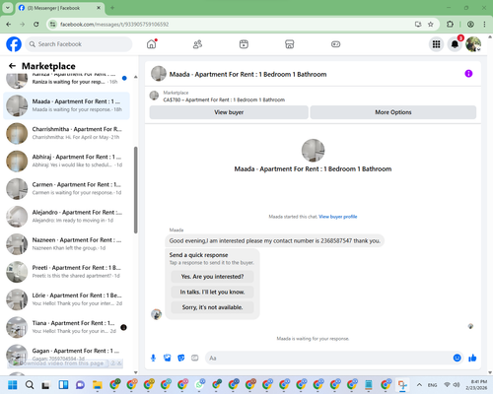493x394 pixels.
Task: Open the site information icon in address bar
Action: pos(52,25)
